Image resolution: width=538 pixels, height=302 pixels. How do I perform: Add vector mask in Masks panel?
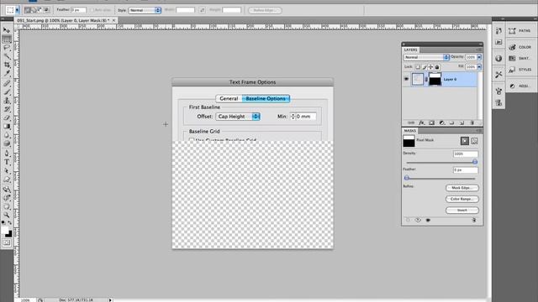[x=474, y=141]
